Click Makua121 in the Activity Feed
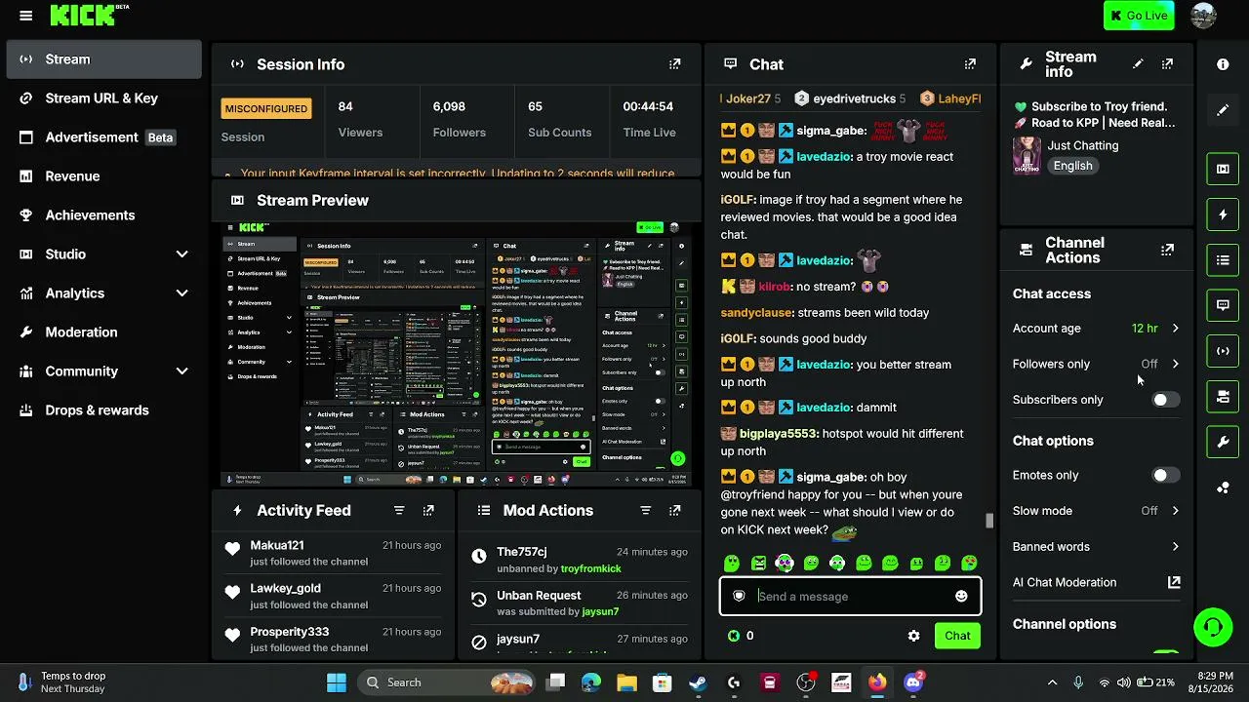The image size is (1249, 702). click(277, 545)
